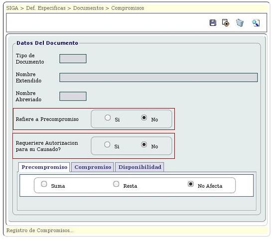Open the Disponibilidad tab
This screenshot has height=239, width=272.
(x=139, y=167)
